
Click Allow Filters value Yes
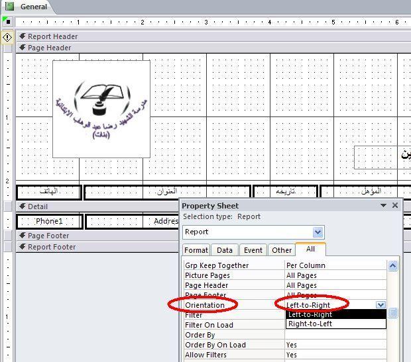335,355
